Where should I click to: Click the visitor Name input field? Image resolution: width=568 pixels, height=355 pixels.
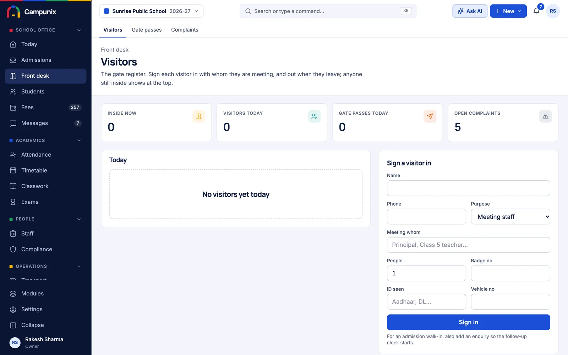pyautogui.click(x=469, y=188)
